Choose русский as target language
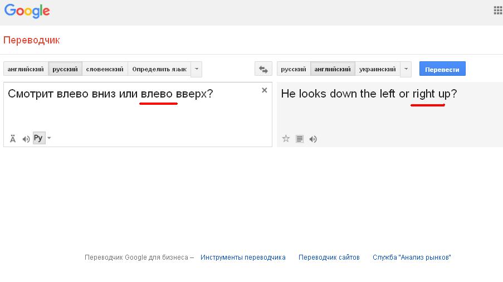The height and width of the screenshot is (282, 503). 293,69
